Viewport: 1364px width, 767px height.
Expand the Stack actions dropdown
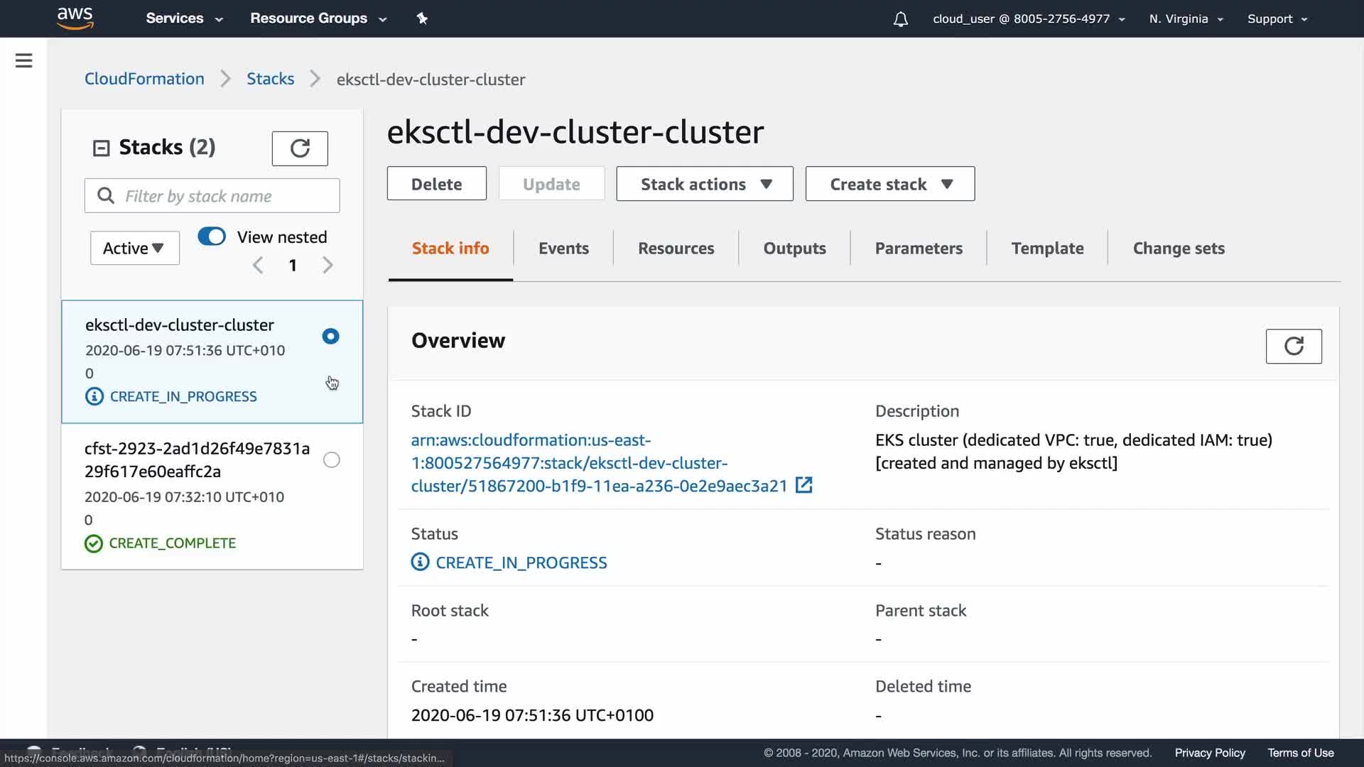coord(704,184)
